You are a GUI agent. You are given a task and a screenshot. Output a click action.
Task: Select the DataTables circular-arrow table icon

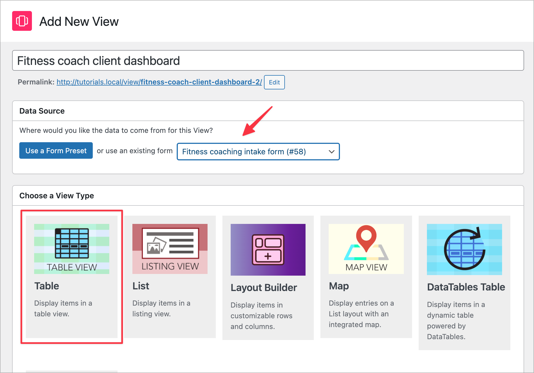[464, 249]
